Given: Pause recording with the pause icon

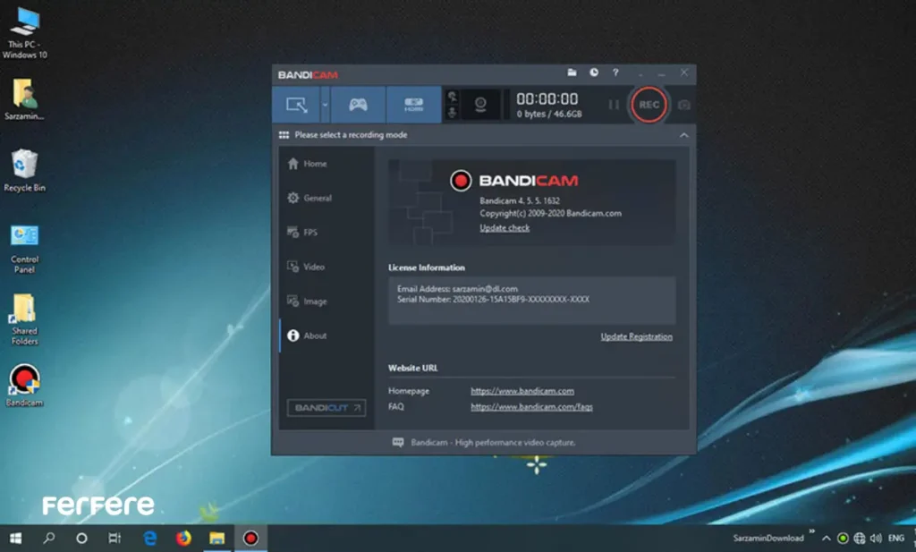Looking at the screenshot, I should (x=614, y=105).
